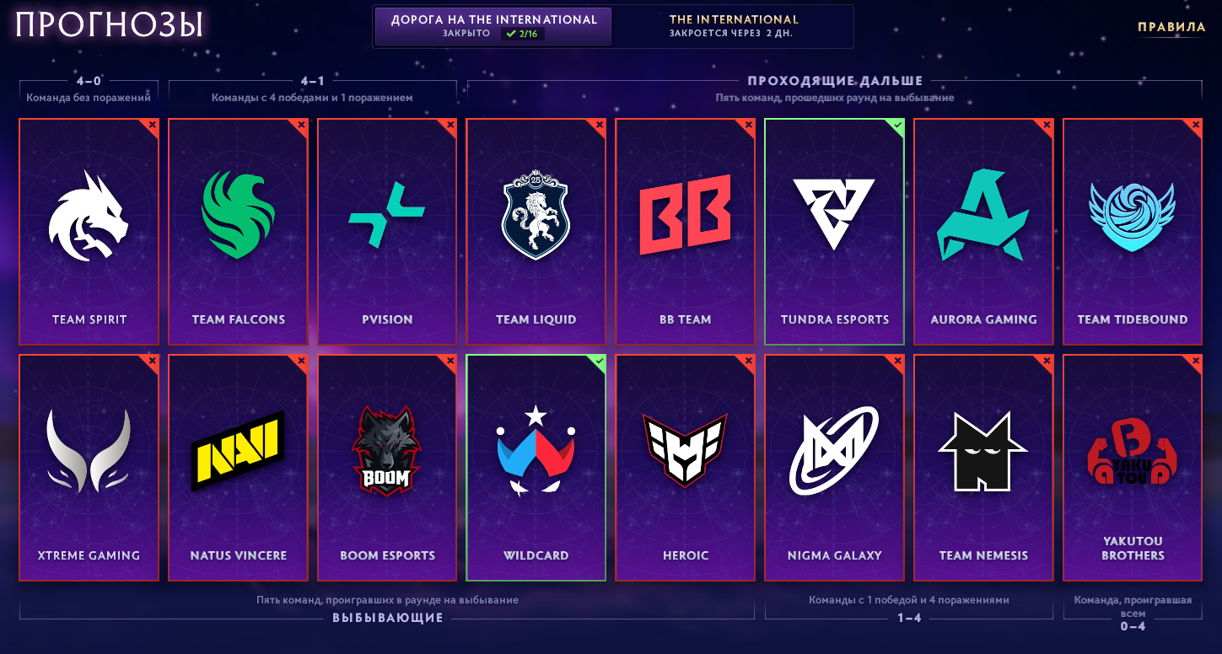Click the PVISION teal logo
The width and height of the screenshot is (1222, 654).
(x=386, y=217)
